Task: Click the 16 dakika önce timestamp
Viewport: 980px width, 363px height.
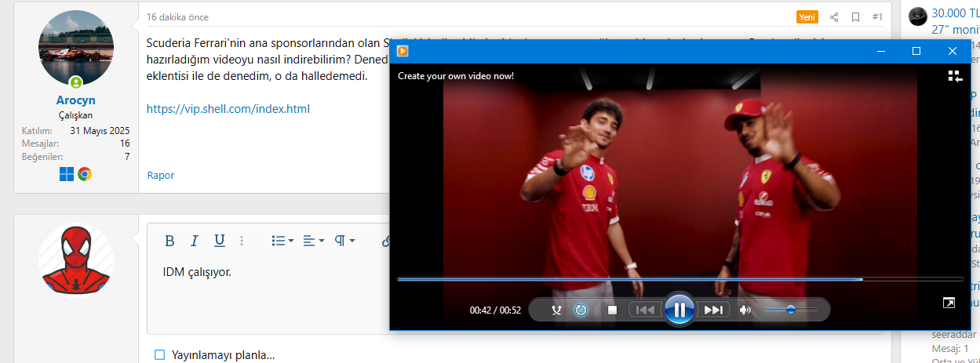Action: tap(177, 17)
